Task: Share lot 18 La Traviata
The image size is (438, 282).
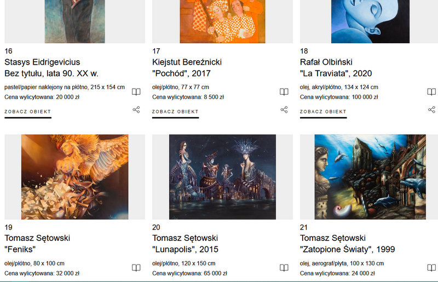Action: pos(431,110)
